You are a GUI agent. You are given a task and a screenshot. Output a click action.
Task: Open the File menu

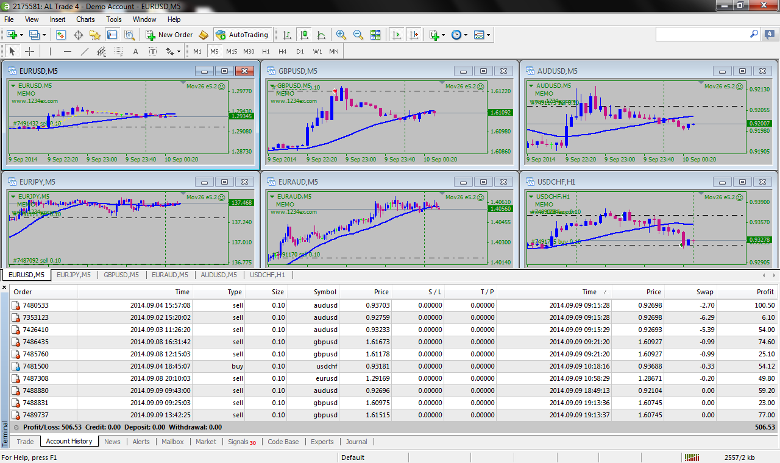click(9, 19)
